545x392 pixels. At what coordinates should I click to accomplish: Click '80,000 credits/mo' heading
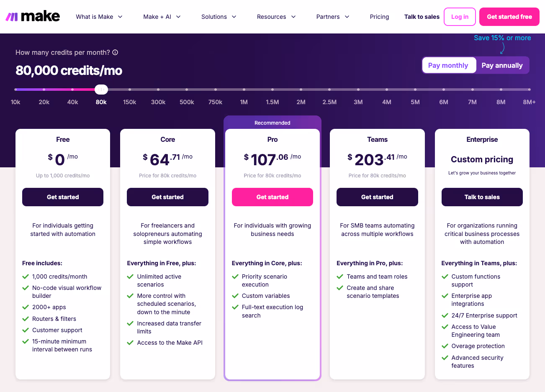(x=69, y=70)
